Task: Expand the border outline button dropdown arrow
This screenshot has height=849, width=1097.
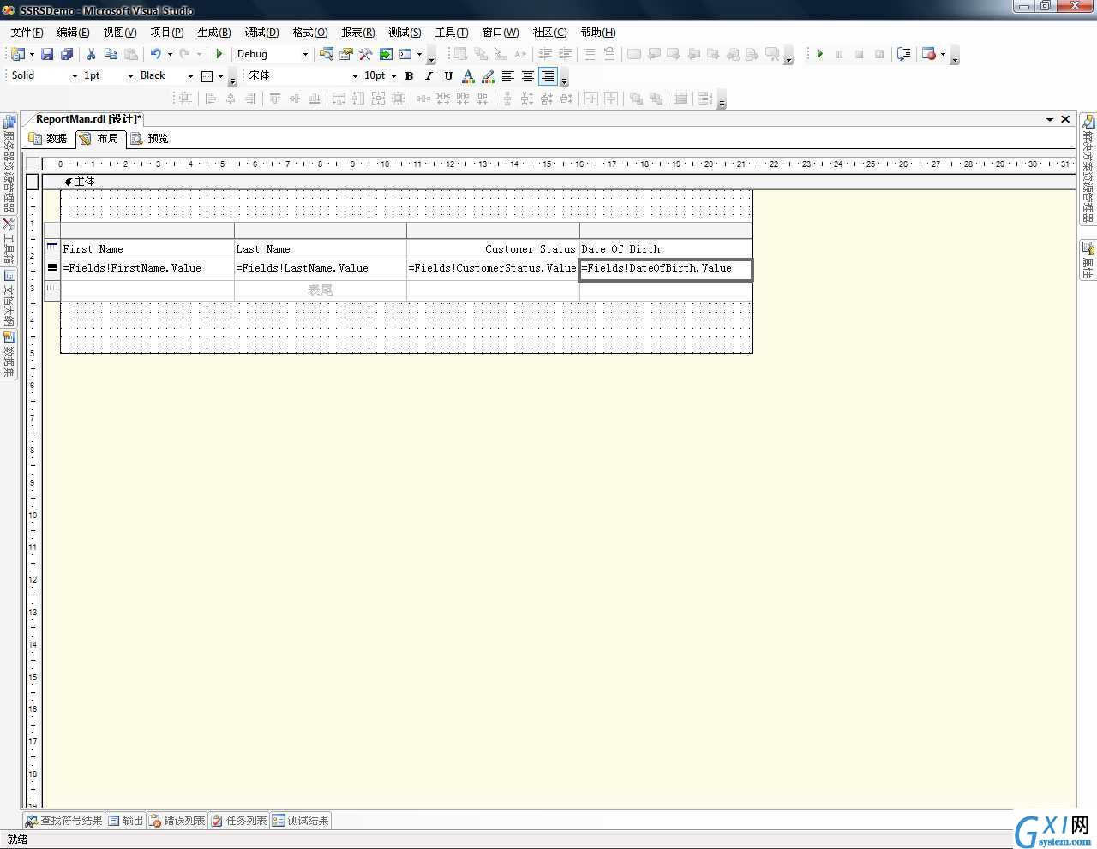Action: click(220, 76)
